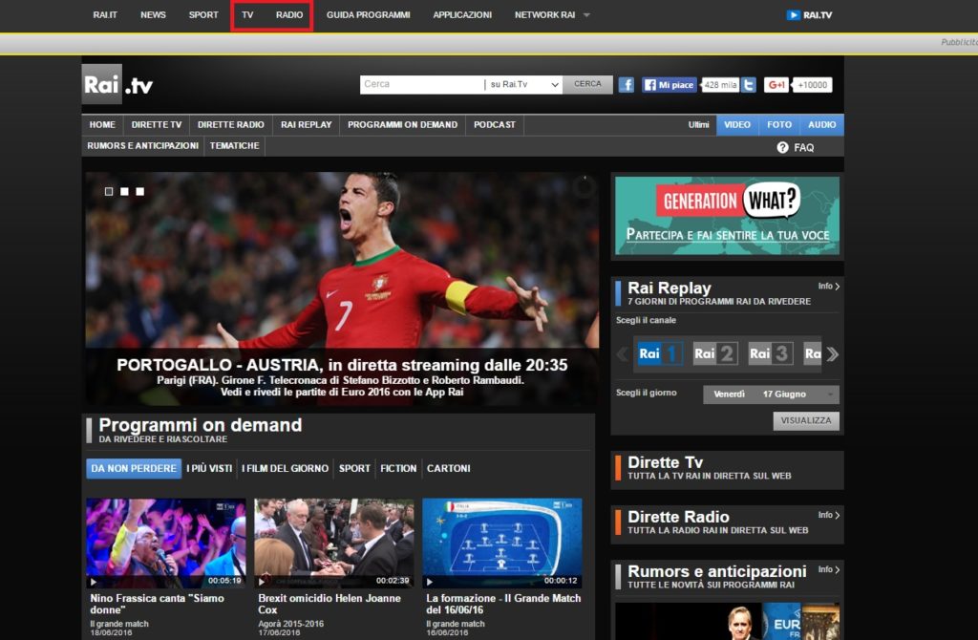
Task: Click the Twitter bird icon
Action: click(749, 85)
